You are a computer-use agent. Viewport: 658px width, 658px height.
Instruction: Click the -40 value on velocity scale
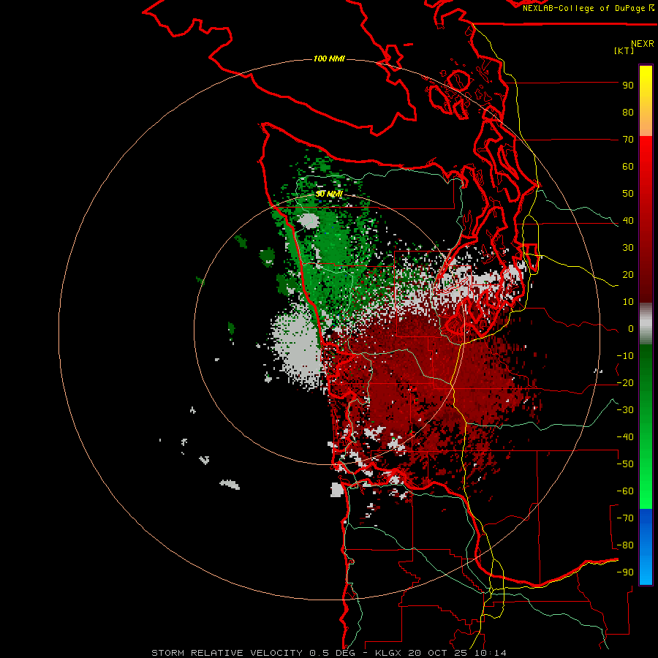click(625, 437)
